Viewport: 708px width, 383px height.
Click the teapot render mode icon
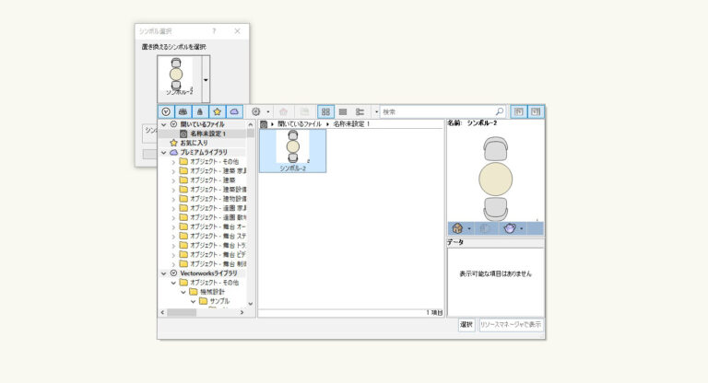click(x=508, y=227)
